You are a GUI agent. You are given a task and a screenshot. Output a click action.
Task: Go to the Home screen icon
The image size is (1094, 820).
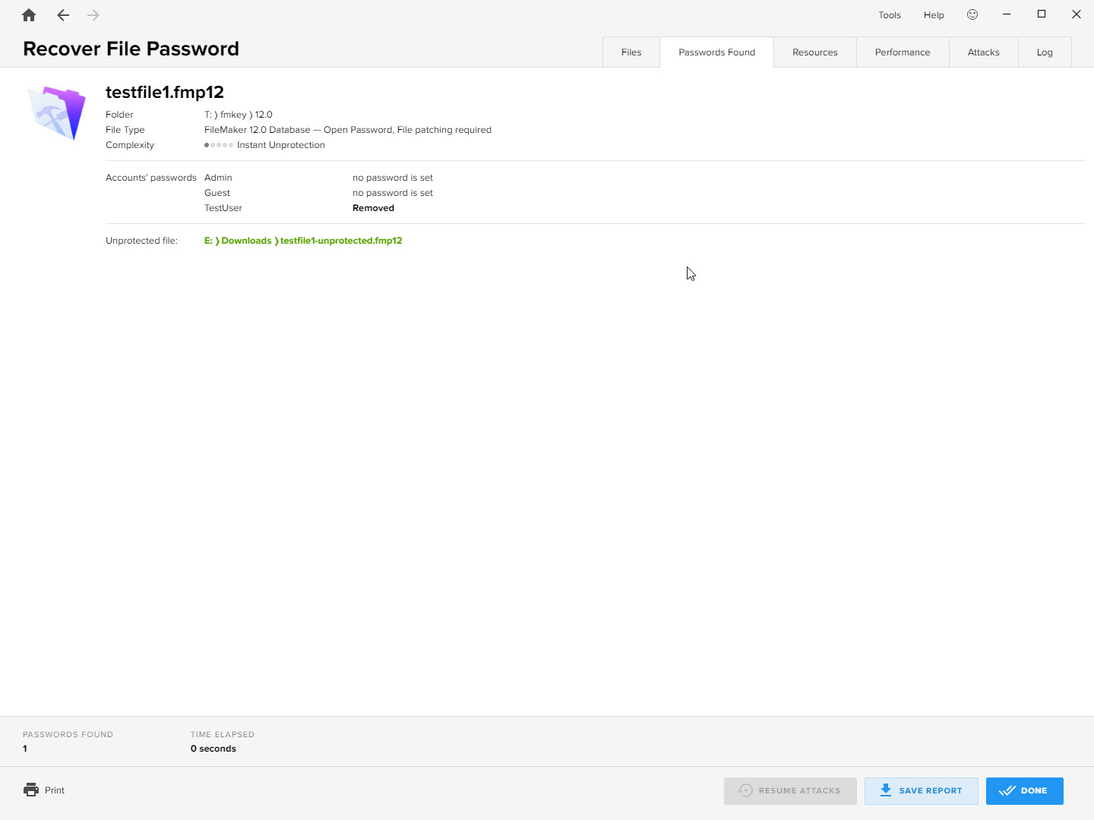[x=29, y=15]
